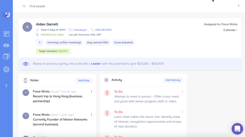
Task: Select Currently Founder of Motion Networks note
Action: [x=60, y=122]
